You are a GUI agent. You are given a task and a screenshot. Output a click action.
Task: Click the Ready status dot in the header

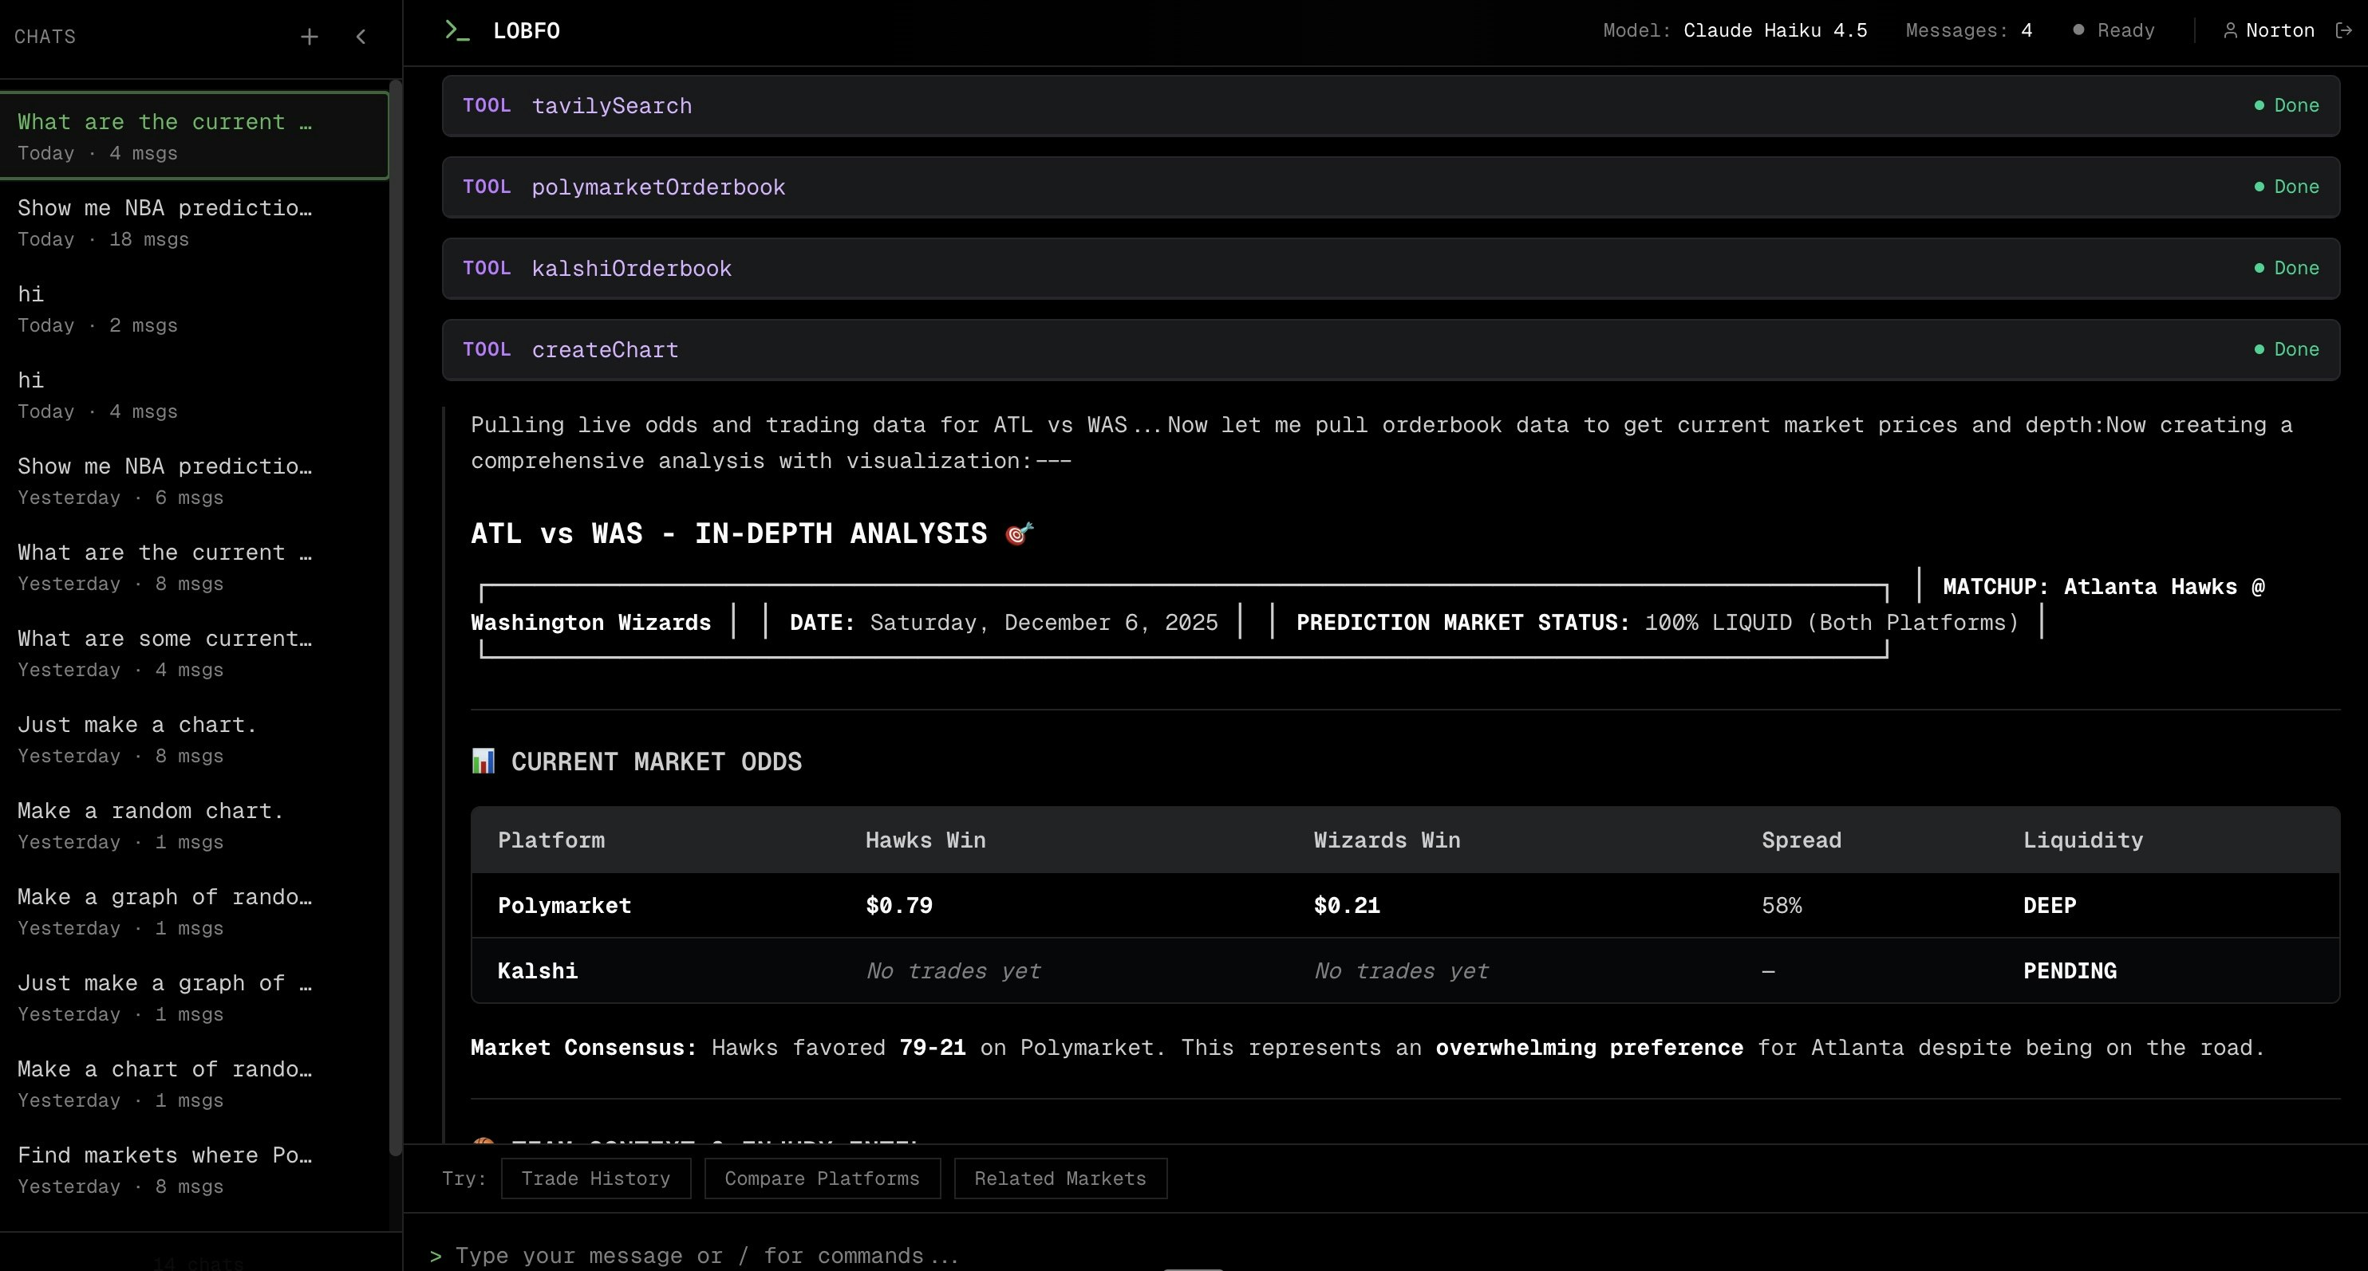(x=2078, y=30)
